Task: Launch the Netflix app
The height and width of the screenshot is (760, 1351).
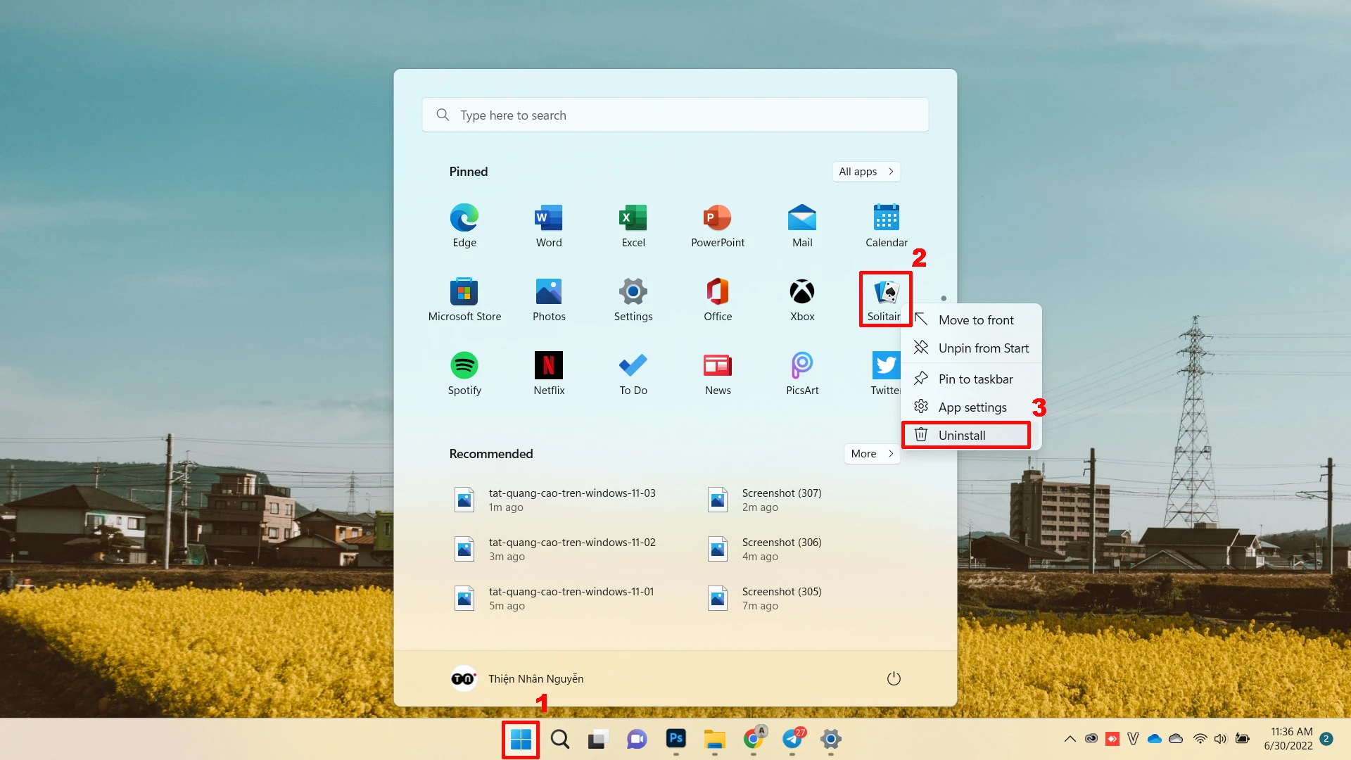Action: tap(549, 374)
